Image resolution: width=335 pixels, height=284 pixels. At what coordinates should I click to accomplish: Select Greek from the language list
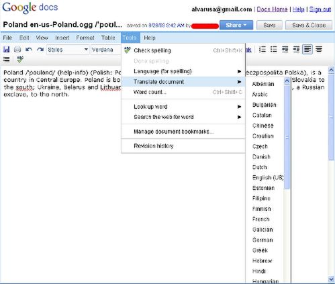260,250
